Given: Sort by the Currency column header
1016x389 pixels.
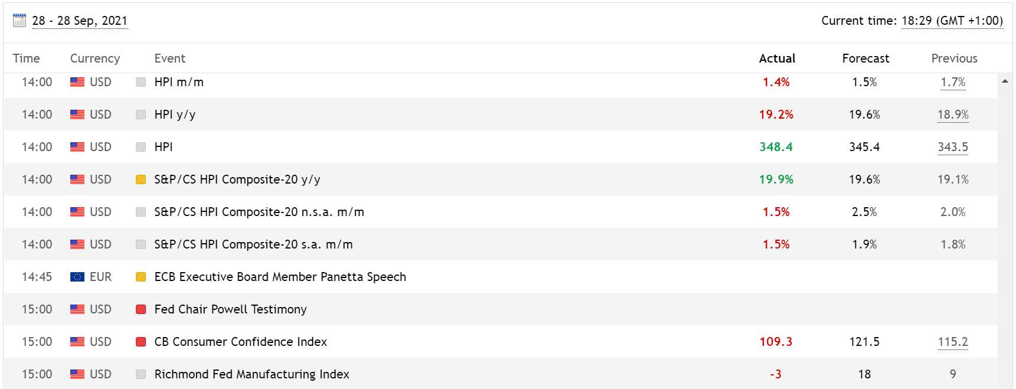Looking at the screenshot, I should [x=95, y=58].
